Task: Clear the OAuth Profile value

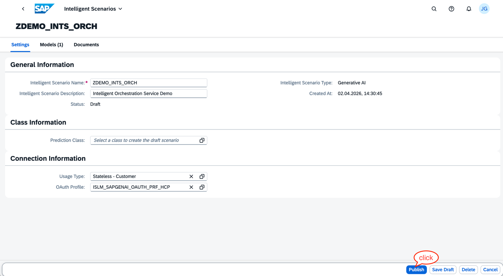Action: point(191,187)
